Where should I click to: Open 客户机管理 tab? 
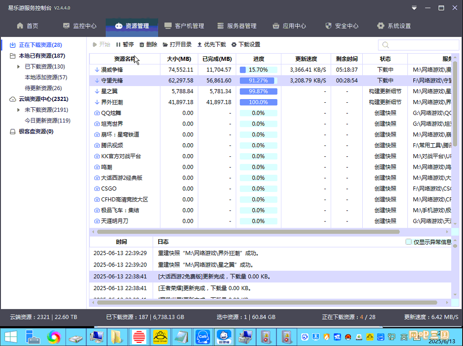pyautogui.click(x=184, y=26)
